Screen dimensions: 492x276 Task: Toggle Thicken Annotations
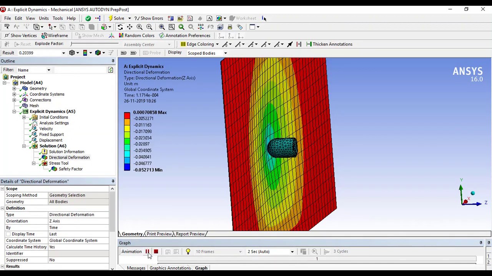coord(329,44)
